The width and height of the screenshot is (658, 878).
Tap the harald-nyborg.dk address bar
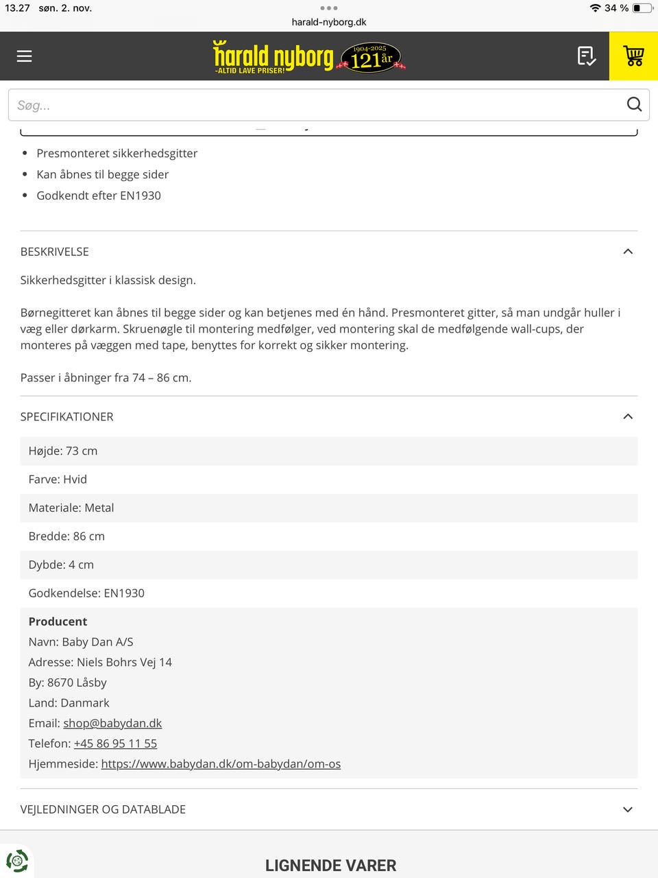coord(329,22)
